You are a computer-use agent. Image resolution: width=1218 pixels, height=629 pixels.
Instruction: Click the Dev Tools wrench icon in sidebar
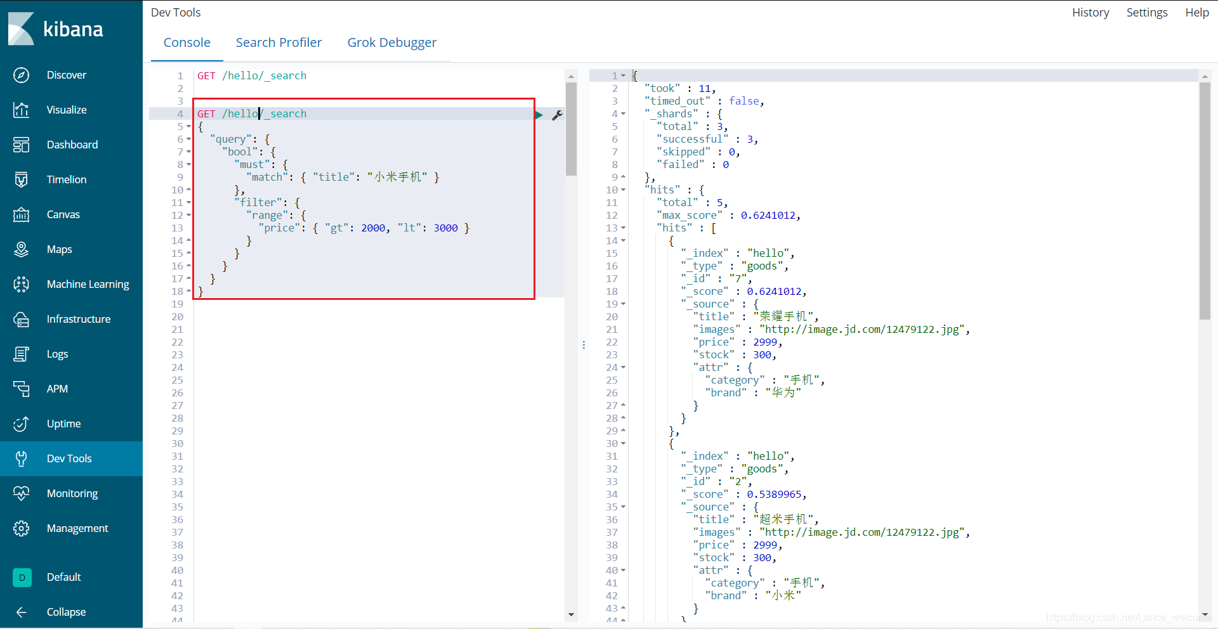(x=21, y=458)
